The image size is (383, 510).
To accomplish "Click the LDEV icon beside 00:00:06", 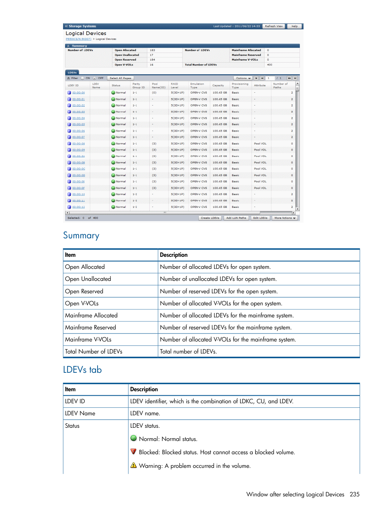I will [x=69, y=131].
